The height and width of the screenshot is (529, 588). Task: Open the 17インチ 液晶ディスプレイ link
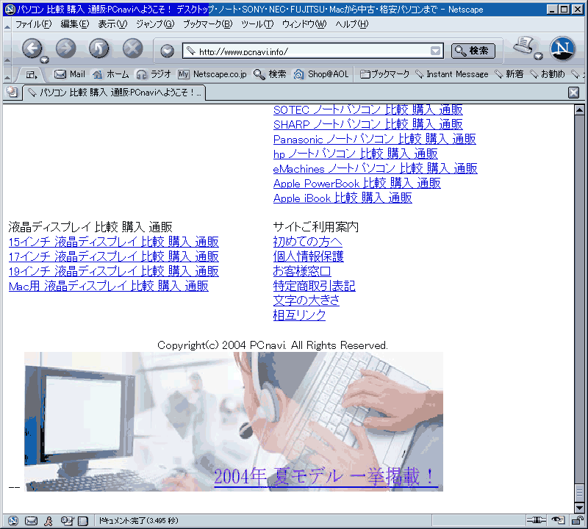114,256
